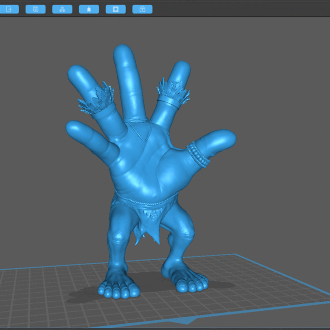Click the beaded bracelet on the thumb
Viewport: 330px width, 330px height.
point(198,154)
